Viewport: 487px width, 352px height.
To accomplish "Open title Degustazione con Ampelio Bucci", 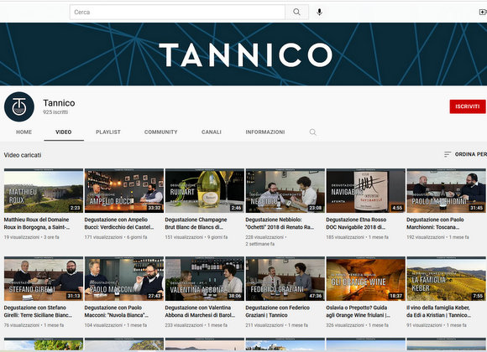I will pos(119,223).
